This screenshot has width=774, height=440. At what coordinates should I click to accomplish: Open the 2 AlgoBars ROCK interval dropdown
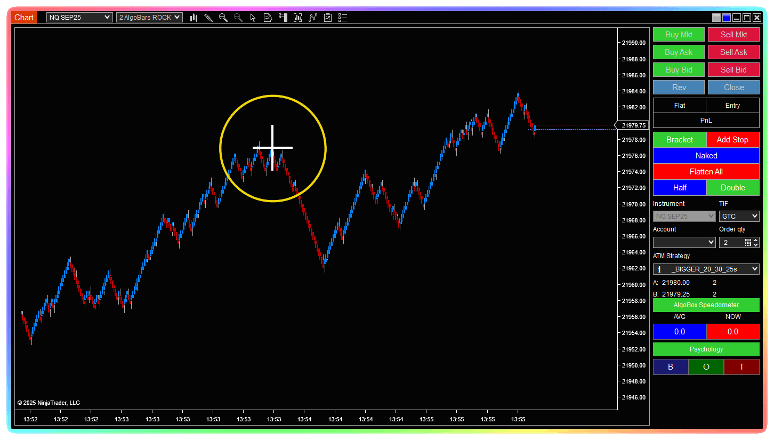(149, 18)
